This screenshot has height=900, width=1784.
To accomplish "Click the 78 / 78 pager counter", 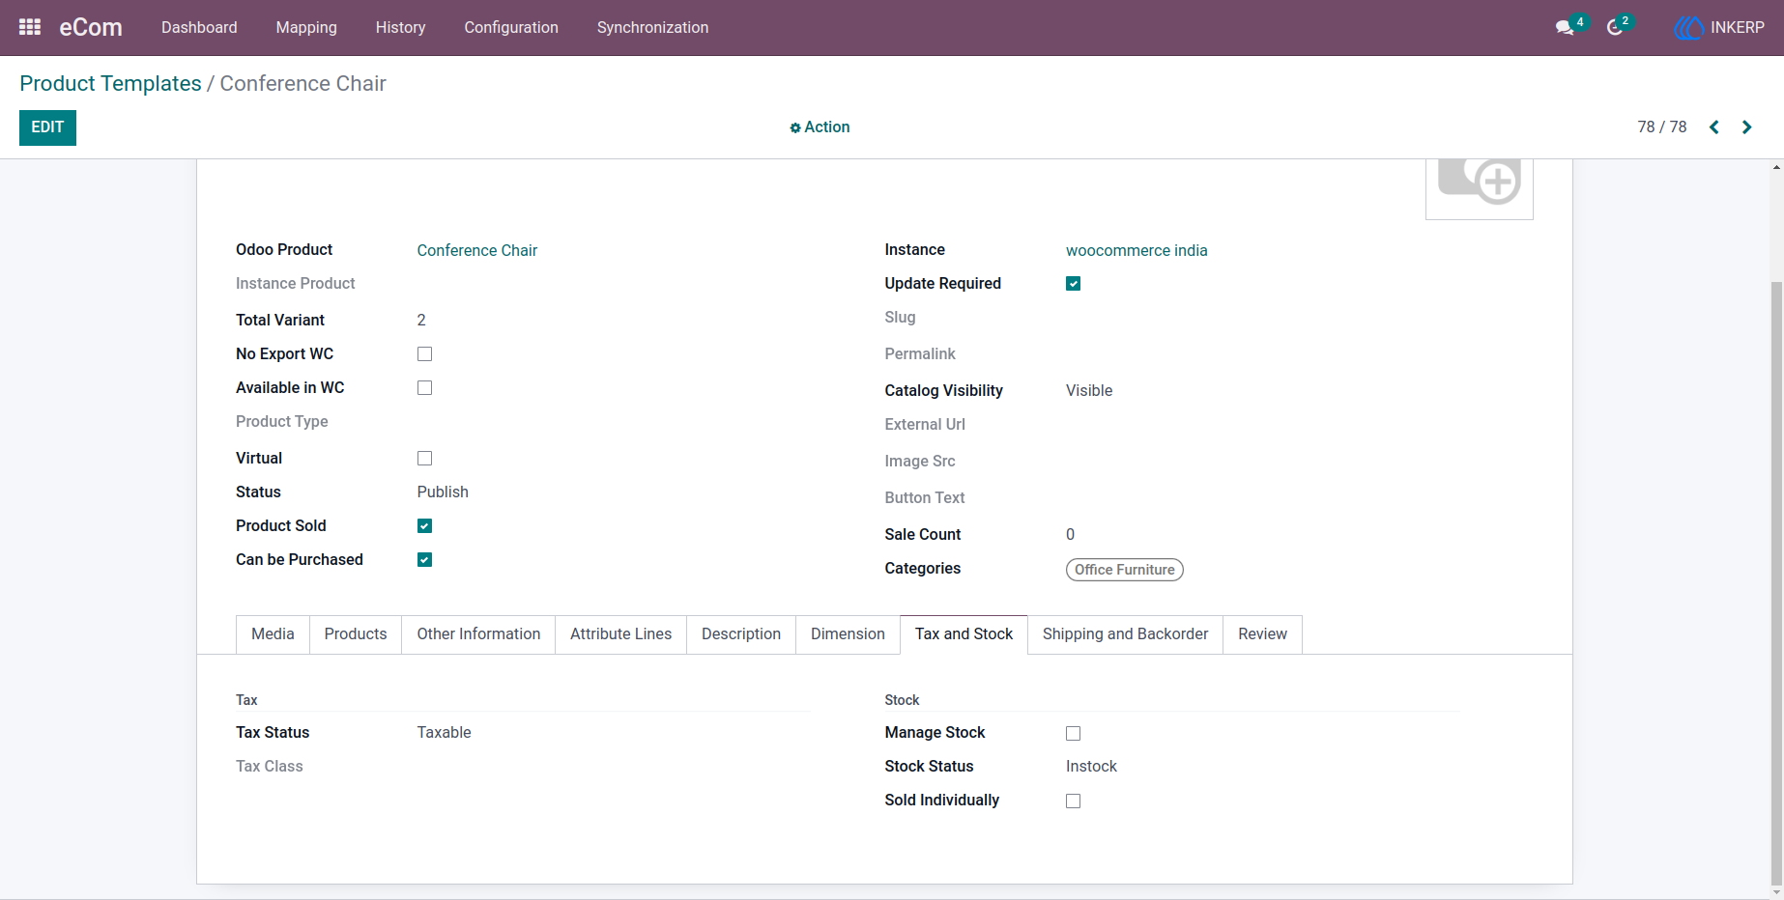I will pyautogui.click(x=1661, y=127).
